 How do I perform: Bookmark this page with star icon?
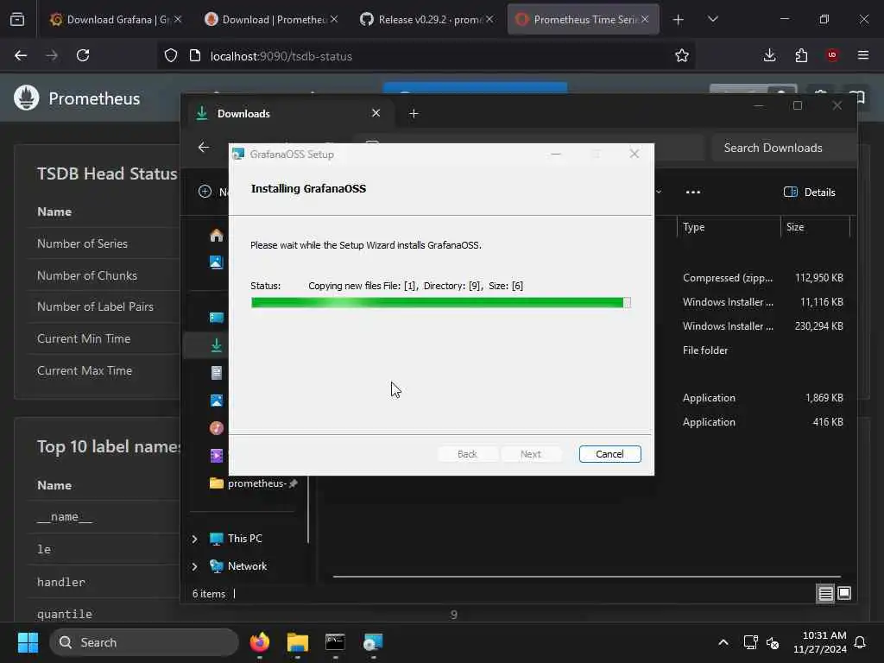tap(682, 55)
